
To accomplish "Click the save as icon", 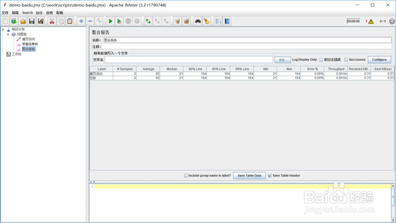I will [x=40, y=21].
